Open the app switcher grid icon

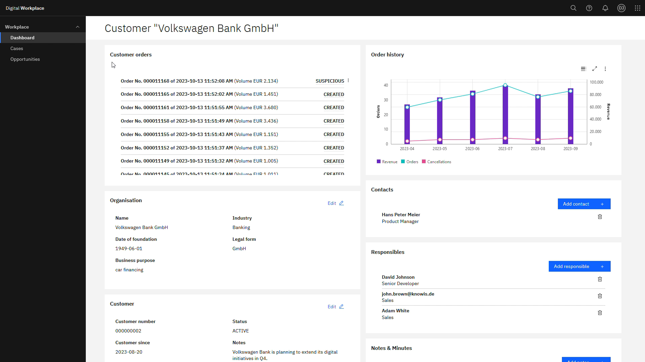(x=637, y=8)
